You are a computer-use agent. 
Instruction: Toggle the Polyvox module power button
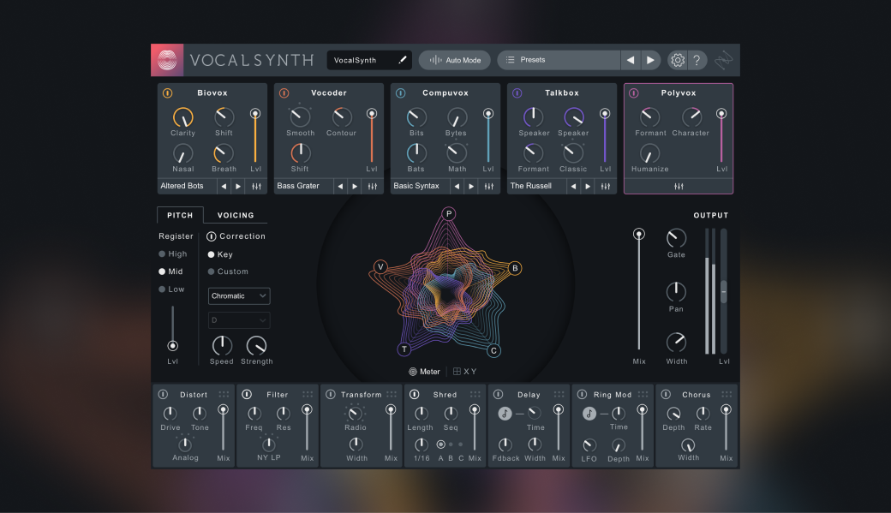pos(634,92)
